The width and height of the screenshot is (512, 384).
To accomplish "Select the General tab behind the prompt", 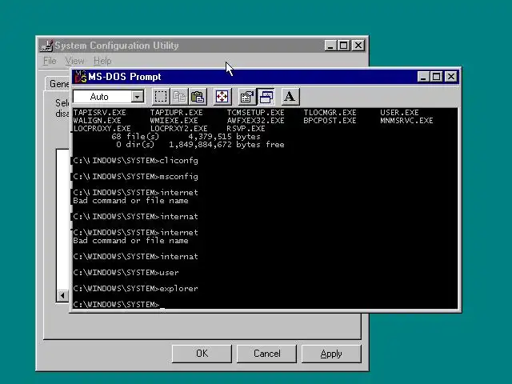I will (x=58, y=84).
